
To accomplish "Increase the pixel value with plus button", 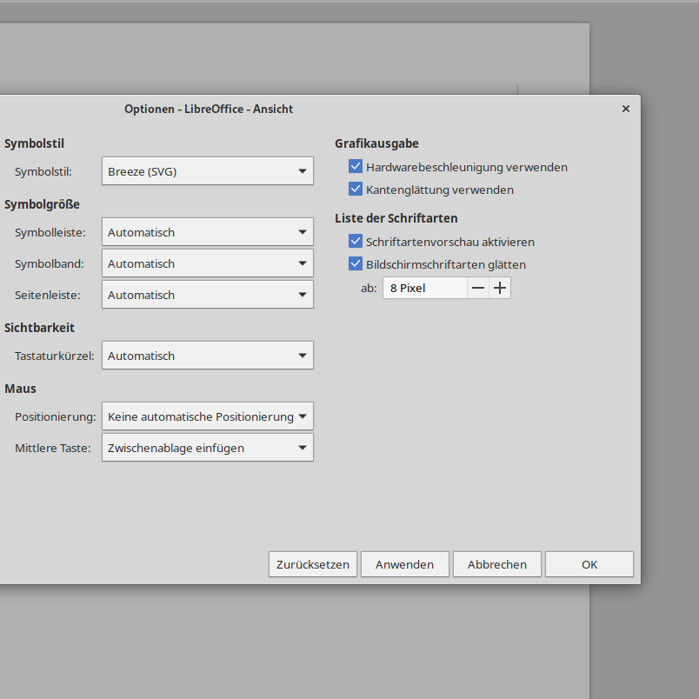I will (500, 288).
